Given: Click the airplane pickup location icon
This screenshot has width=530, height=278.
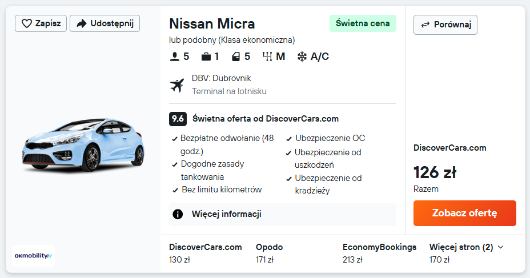Looking at the screenshot, I should (x=178, y=85).
